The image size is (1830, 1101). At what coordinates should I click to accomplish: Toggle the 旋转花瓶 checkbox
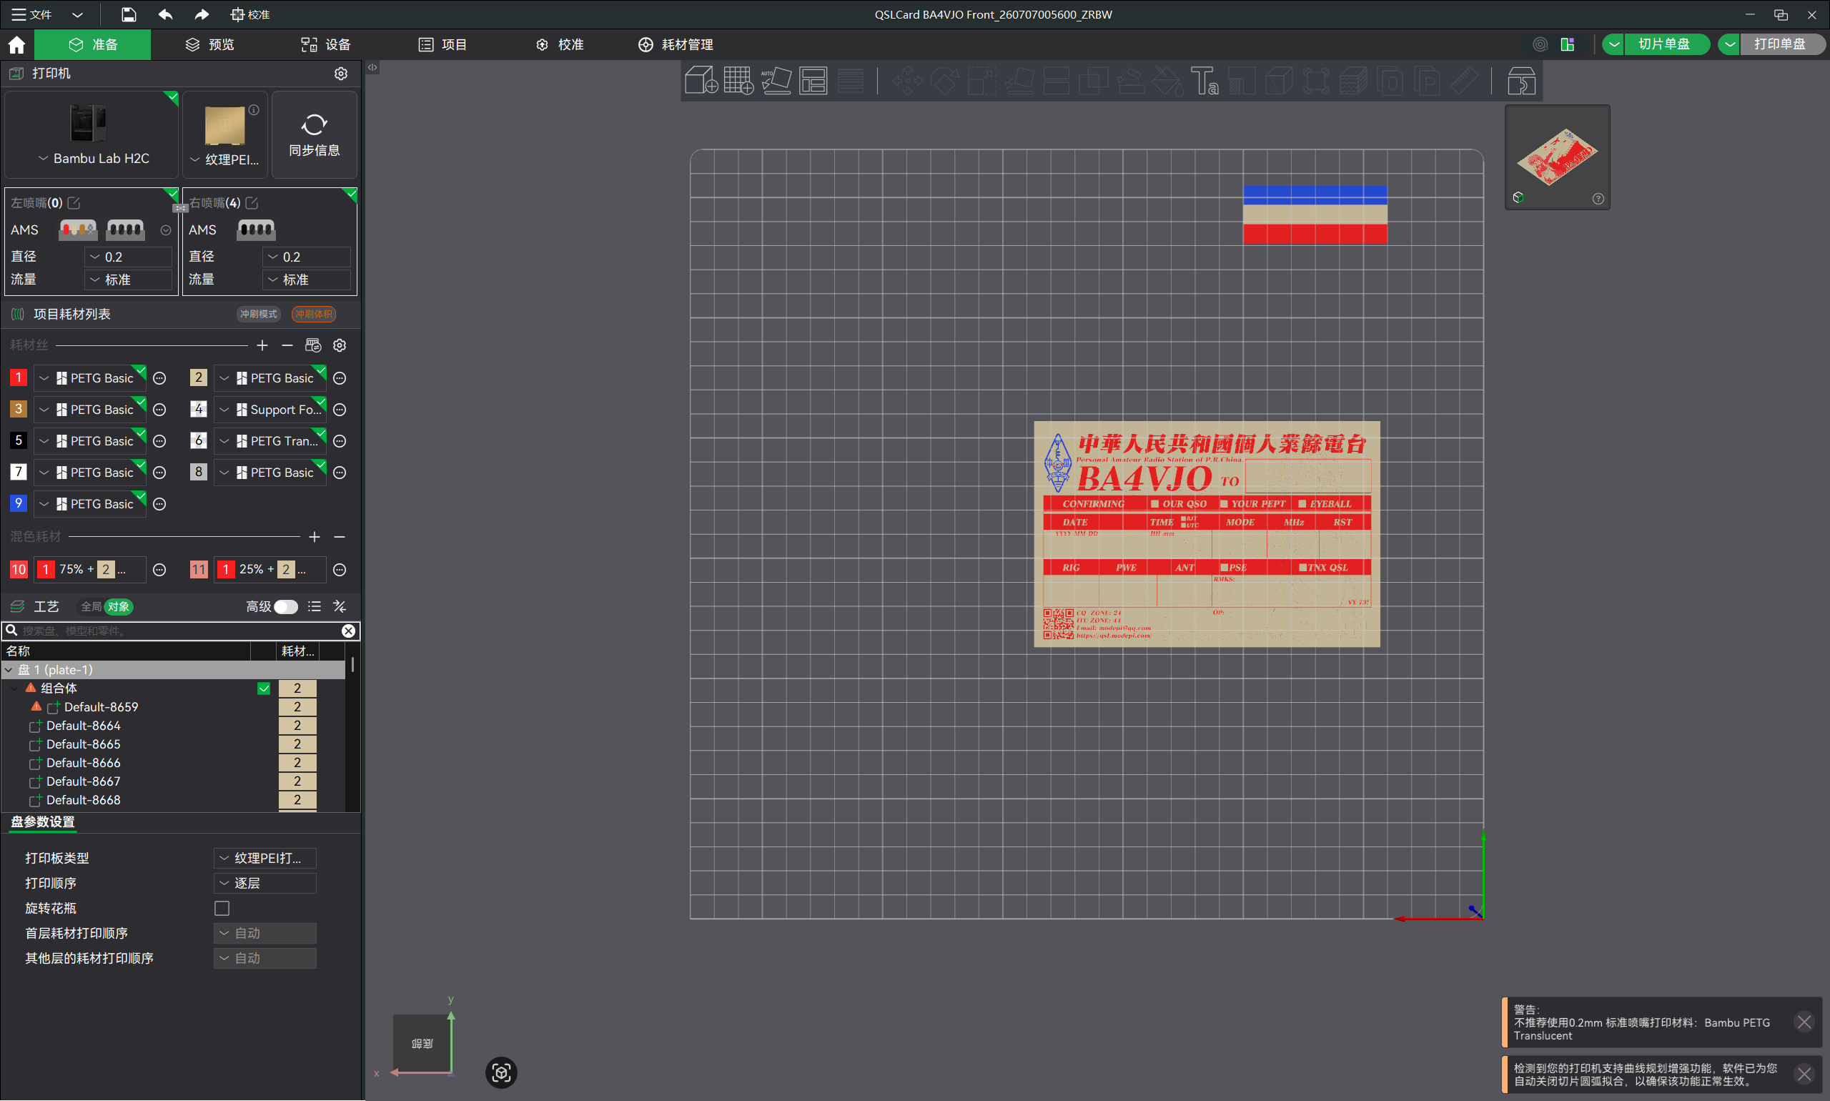[222, 908]
